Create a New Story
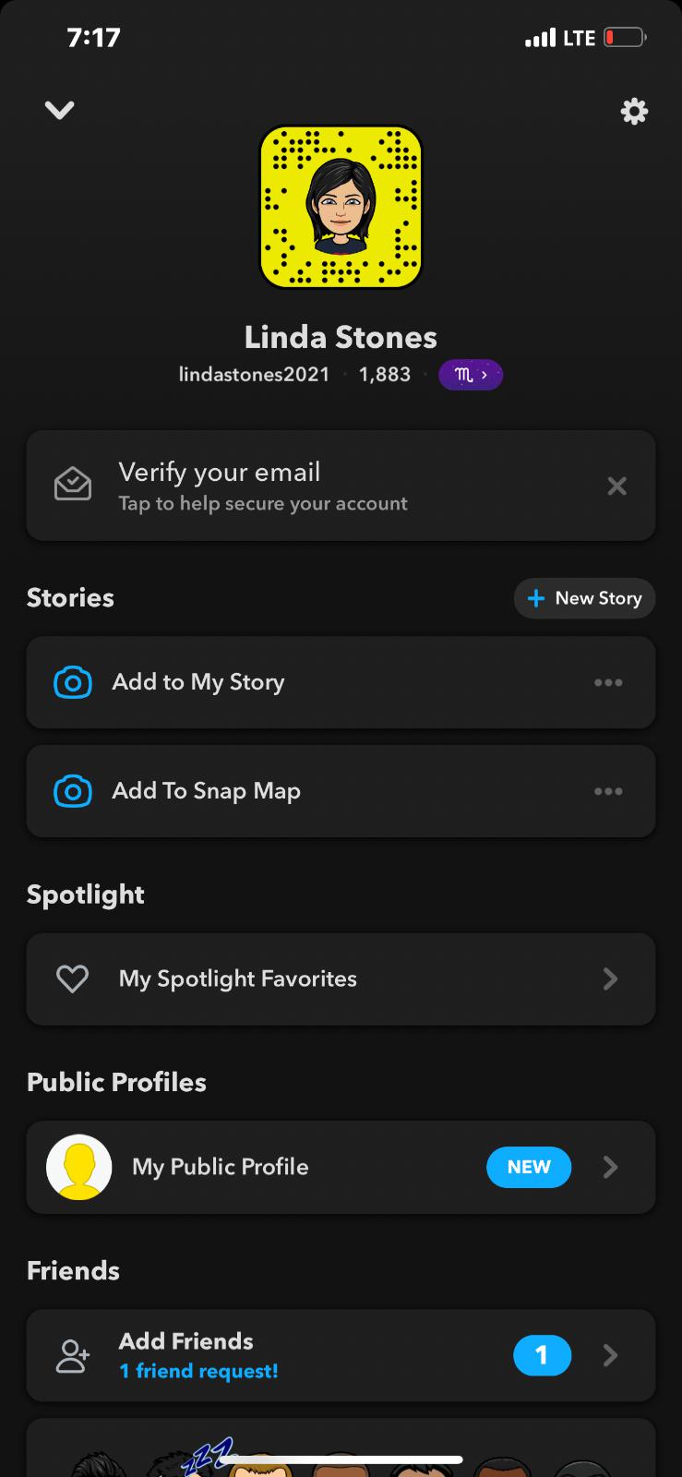 [x=584, y=598]
